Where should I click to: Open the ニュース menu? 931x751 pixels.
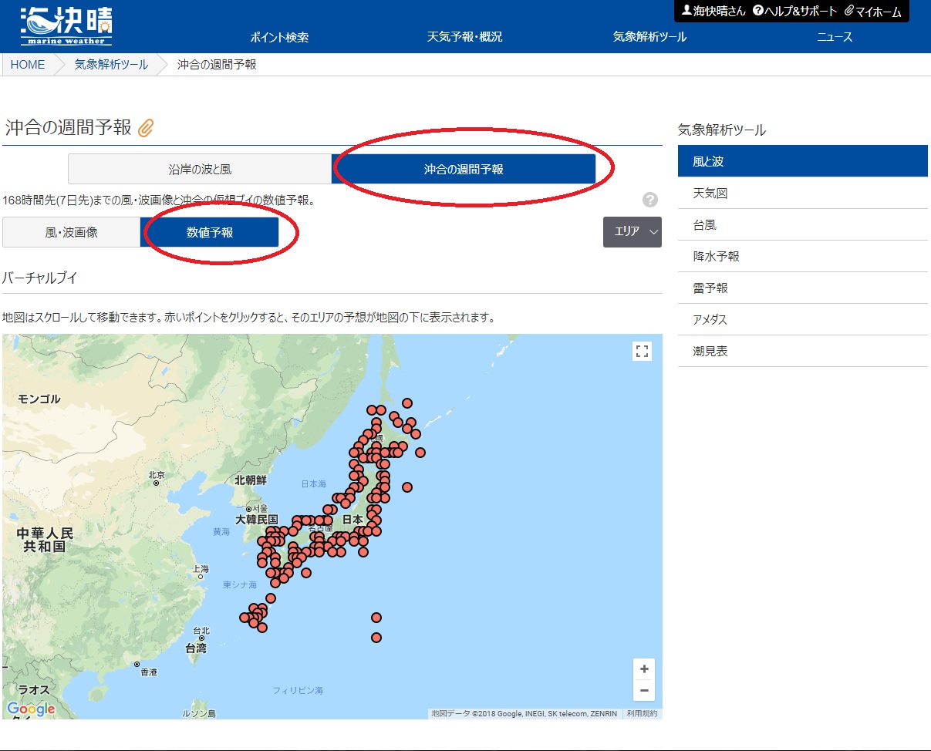point(835,37)
